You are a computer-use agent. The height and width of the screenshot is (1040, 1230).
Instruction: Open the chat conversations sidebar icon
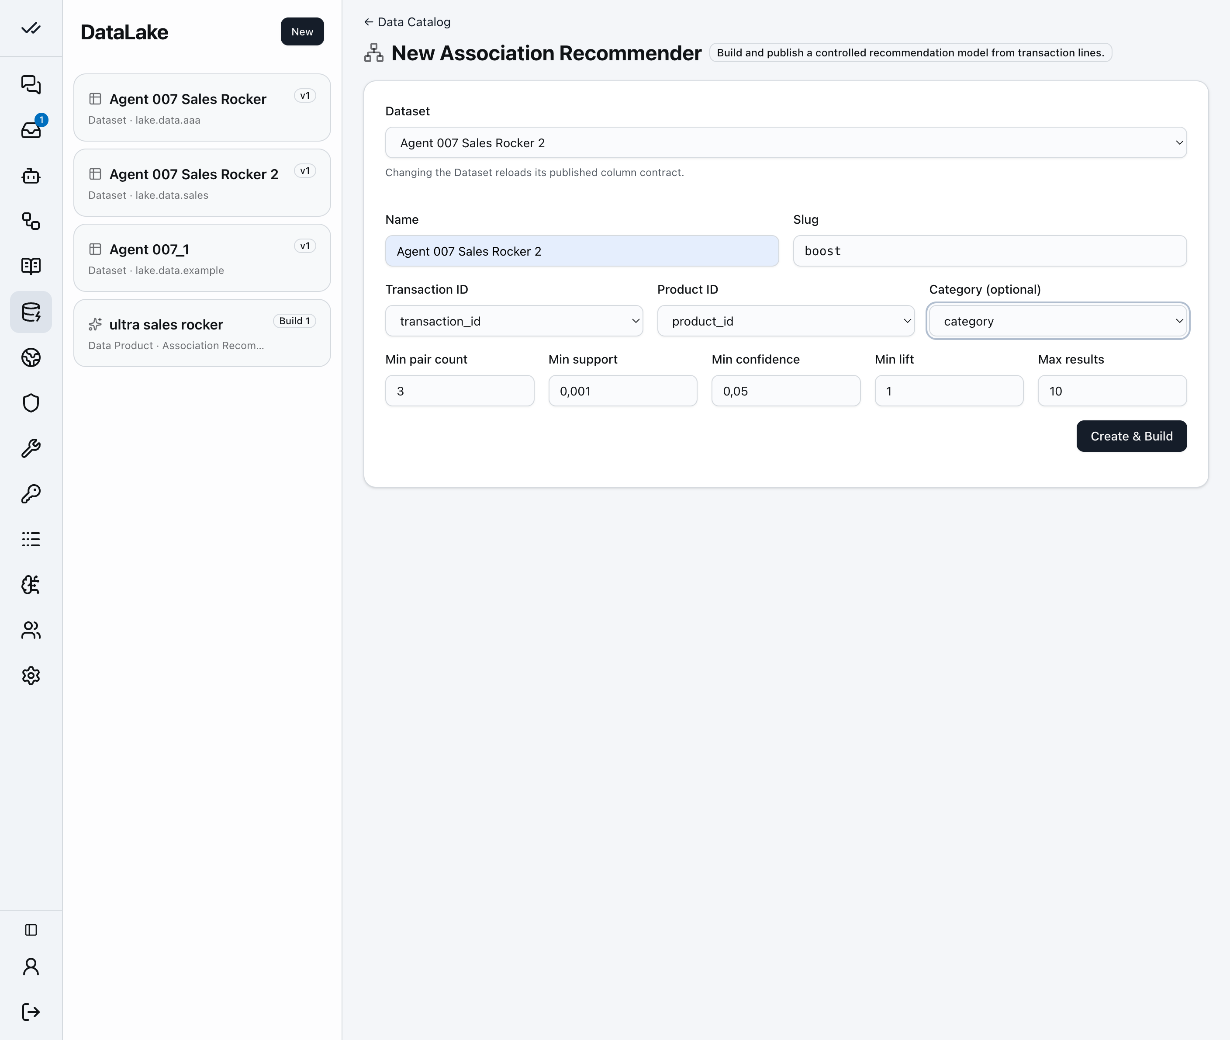[x=31, y=84]
